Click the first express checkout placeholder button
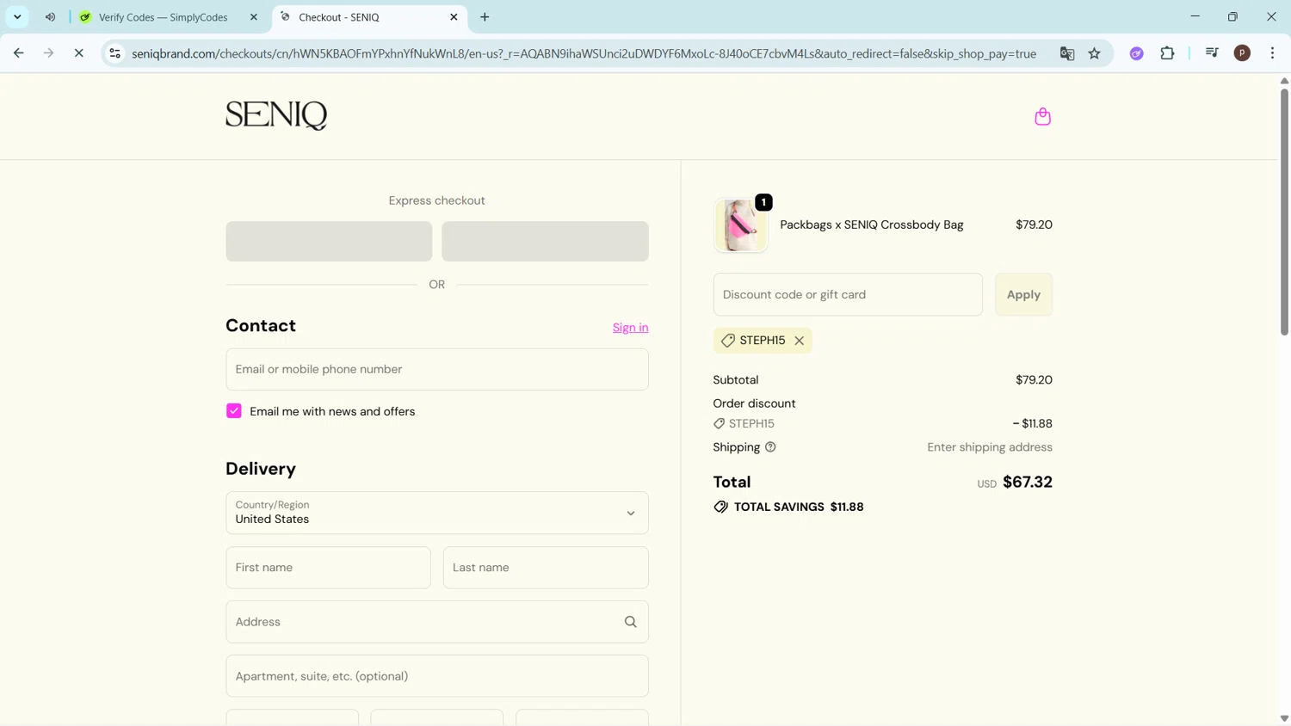The height and width of the screenshot is (726, 1291). [329, 241]
